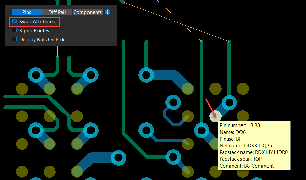The image size is (306, 180).
Task: Click tooltip line 'Name: DQ6'
Action: [232, 132]
